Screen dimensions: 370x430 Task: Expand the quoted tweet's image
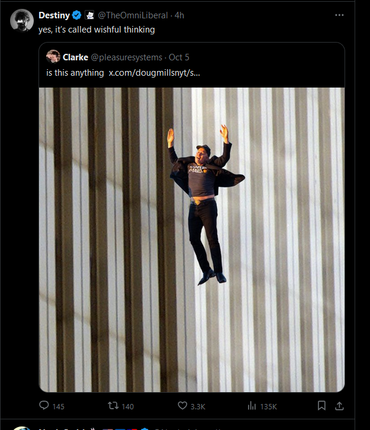coord(192,240)
